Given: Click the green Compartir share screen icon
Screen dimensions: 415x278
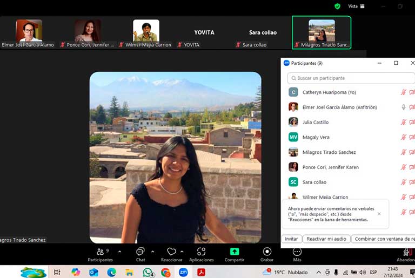Looking at the screenshot, I should 234,252.
